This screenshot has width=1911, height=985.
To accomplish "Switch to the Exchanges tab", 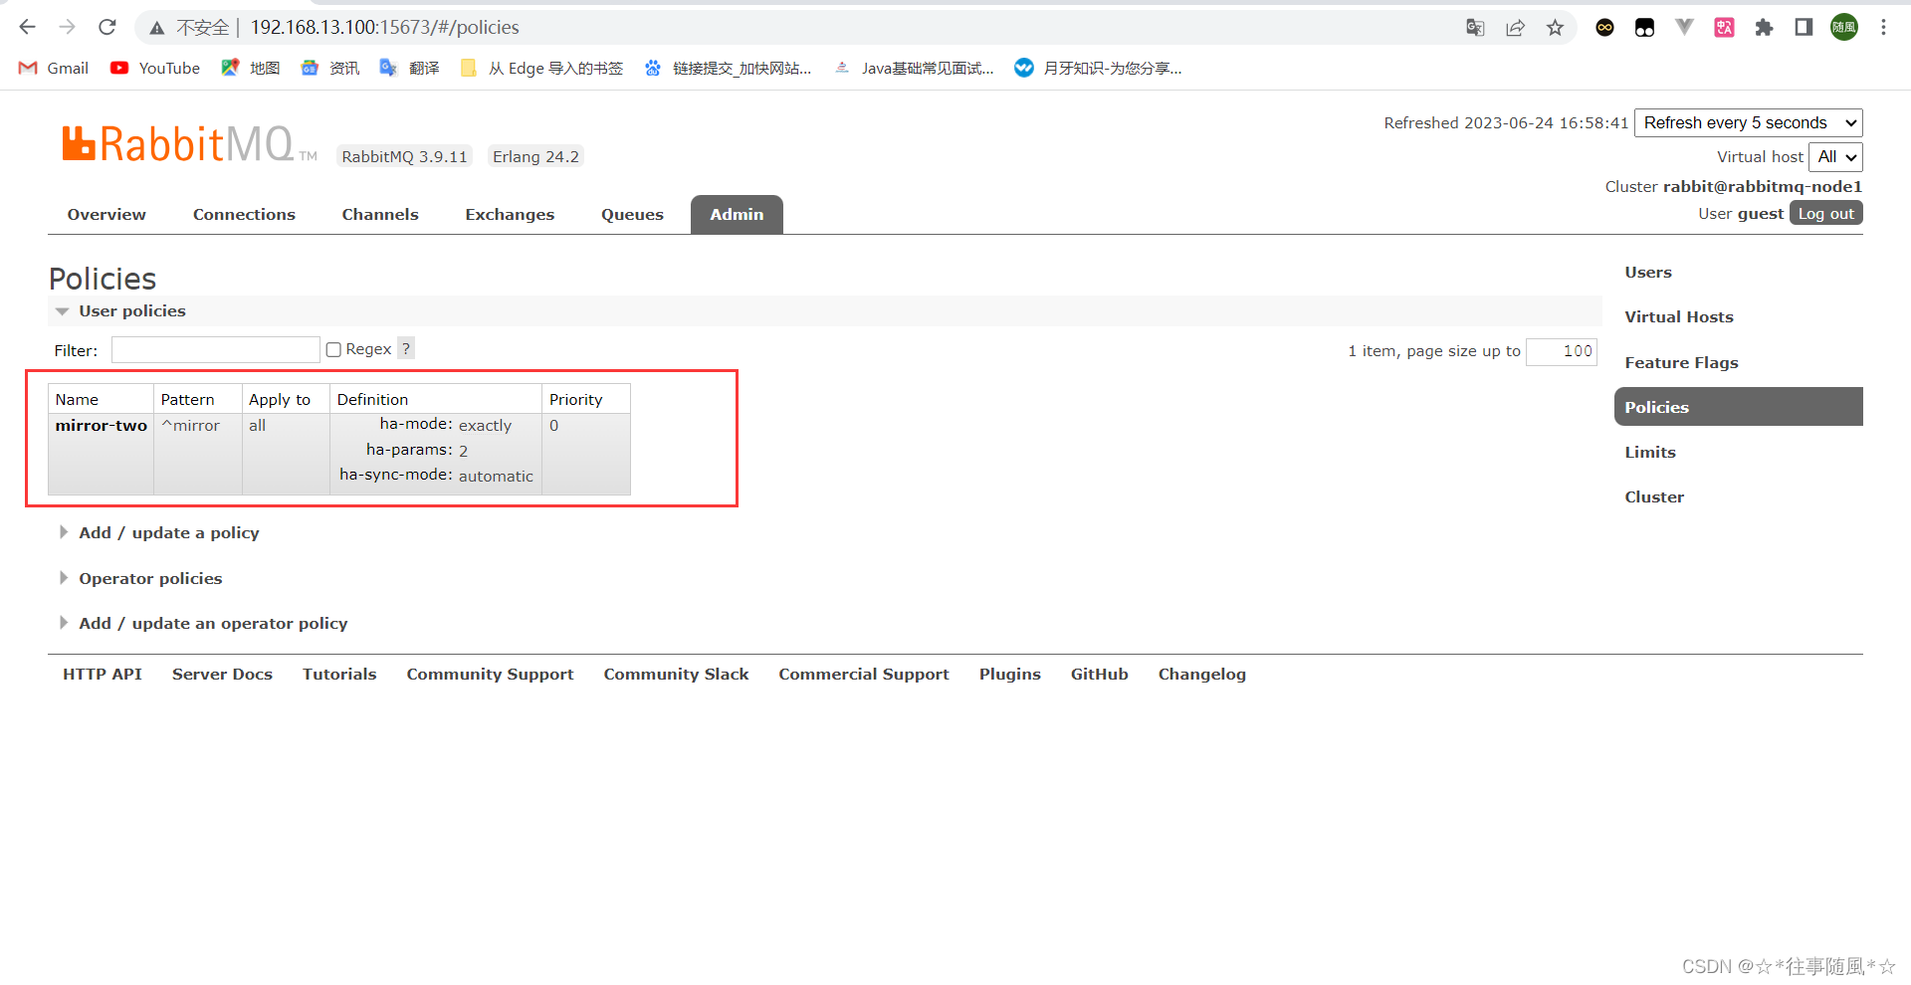I will tap(510, 214).
